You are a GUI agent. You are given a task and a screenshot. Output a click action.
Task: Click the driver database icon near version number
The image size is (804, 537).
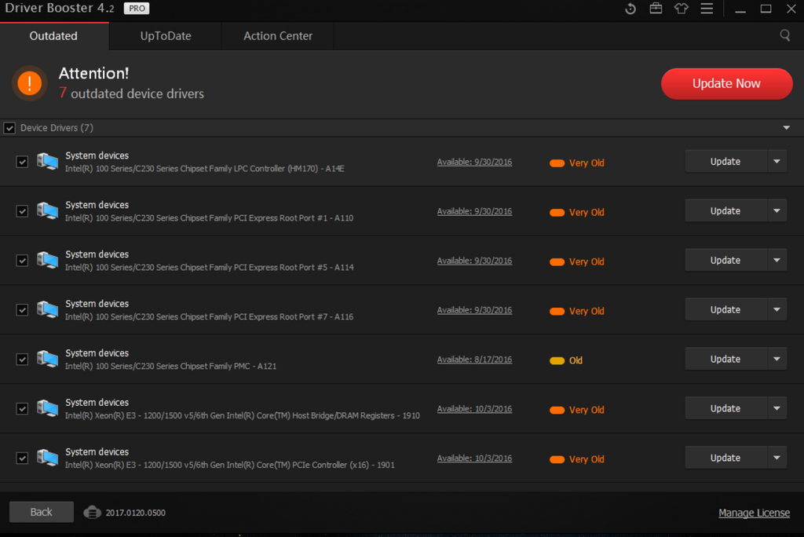click(x=93, y=512)
